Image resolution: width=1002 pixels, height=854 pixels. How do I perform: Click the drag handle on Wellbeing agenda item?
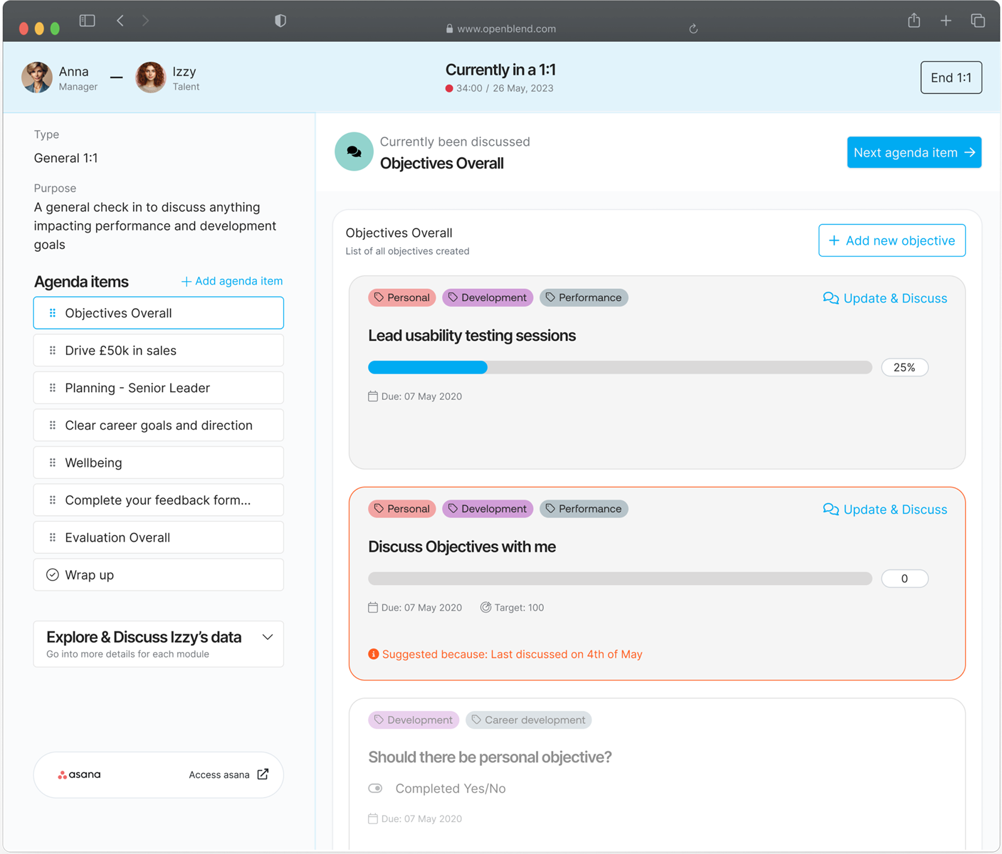tap(53, 462)
